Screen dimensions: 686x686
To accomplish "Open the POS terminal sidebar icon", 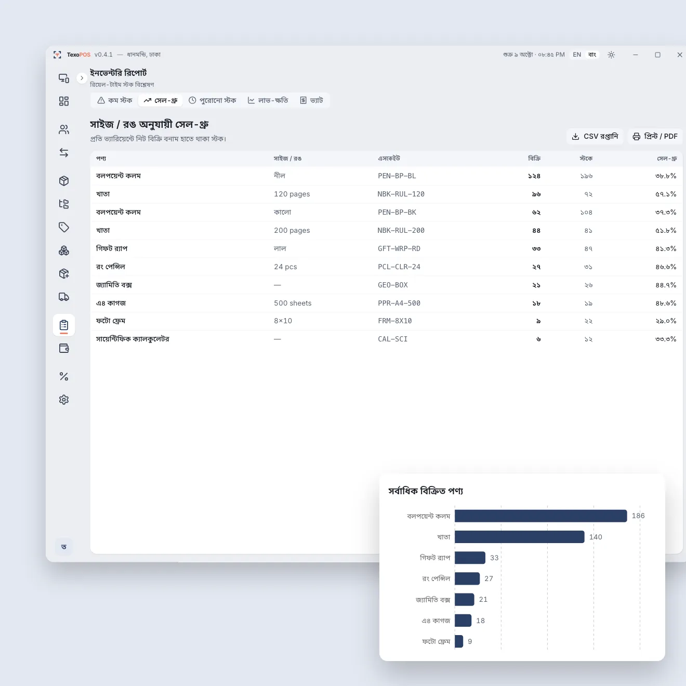I will 64,78.
